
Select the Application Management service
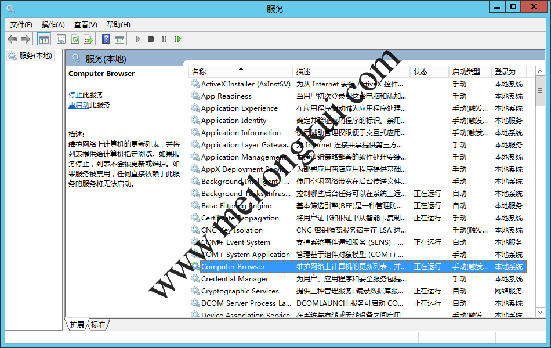pyautogui.click(x=243, y=157)
